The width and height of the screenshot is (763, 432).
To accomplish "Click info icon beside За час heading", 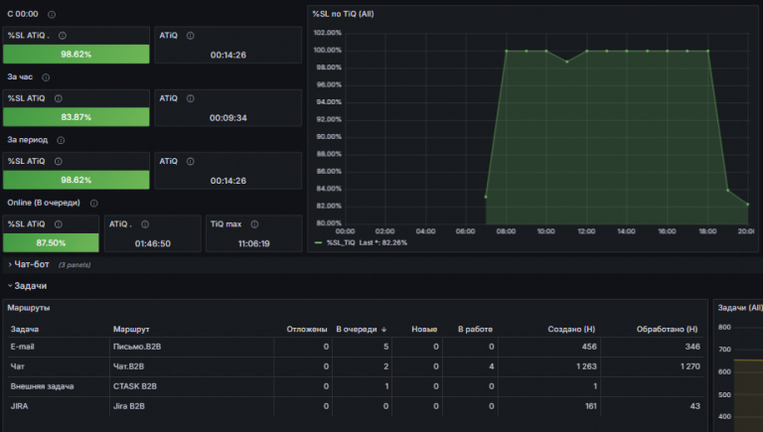I will pyautogui.click(x=46, y=77).
